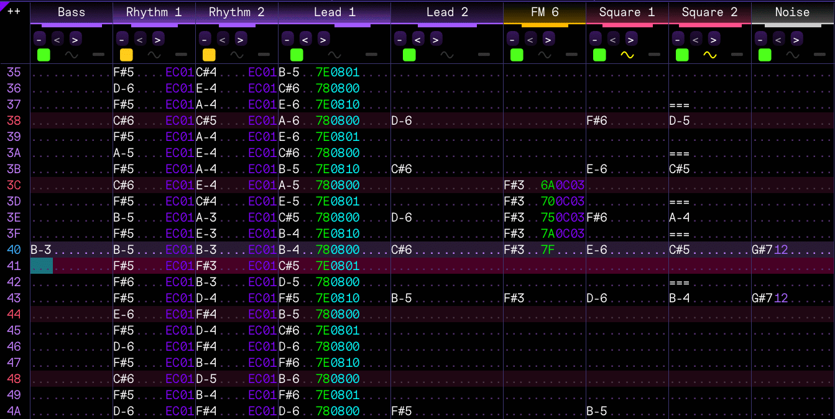Viewport: 835px width, 419px height.
Task: Widen the Noise channel with > button
Action: (796, 38)
